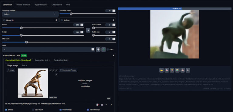
Task: Open the Hypernetworks tab
Action: coord(41,5)
